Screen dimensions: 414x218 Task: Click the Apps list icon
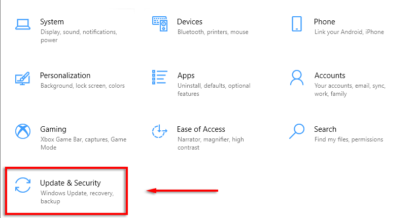[x=160, y=77]
